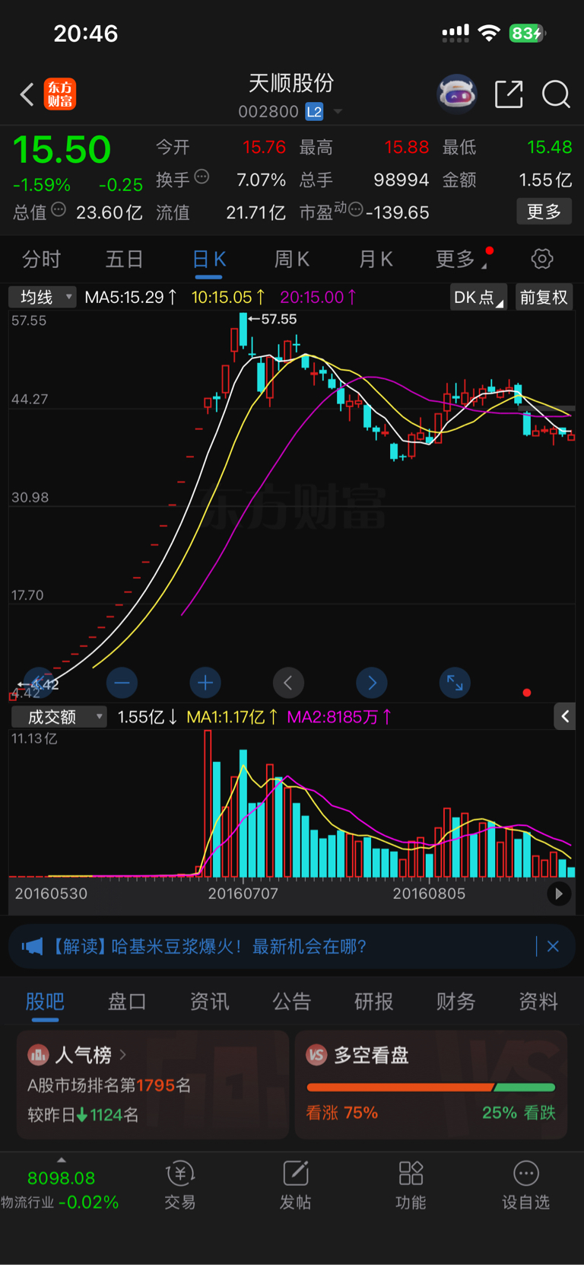Dismiss the 哈基米豆浆 announcement banner

tap(553, 946)
